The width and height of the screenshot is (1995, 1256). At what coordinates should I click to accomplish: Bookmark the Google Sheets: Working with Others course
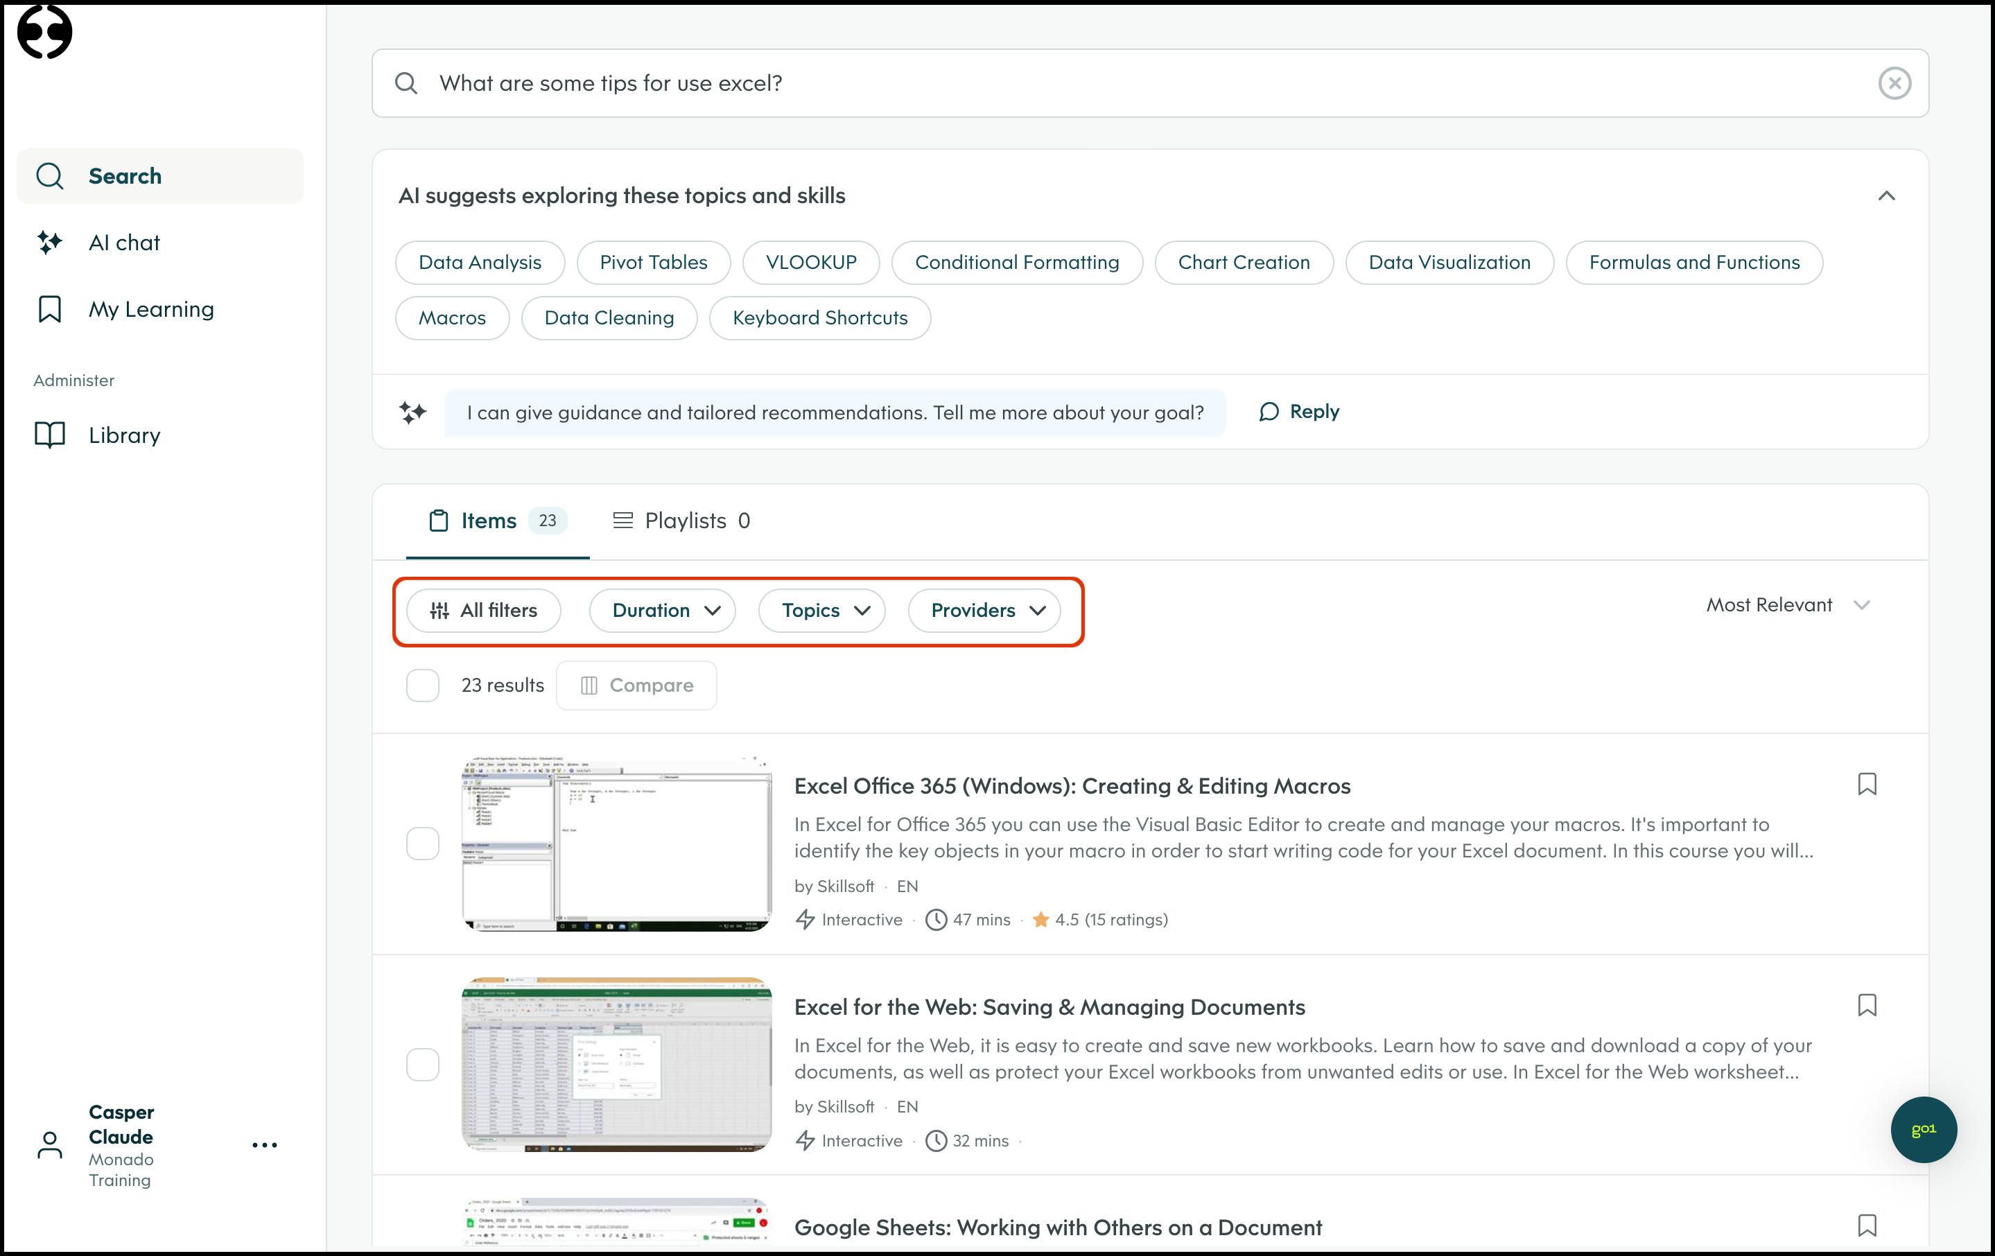click(1867, 1226)
